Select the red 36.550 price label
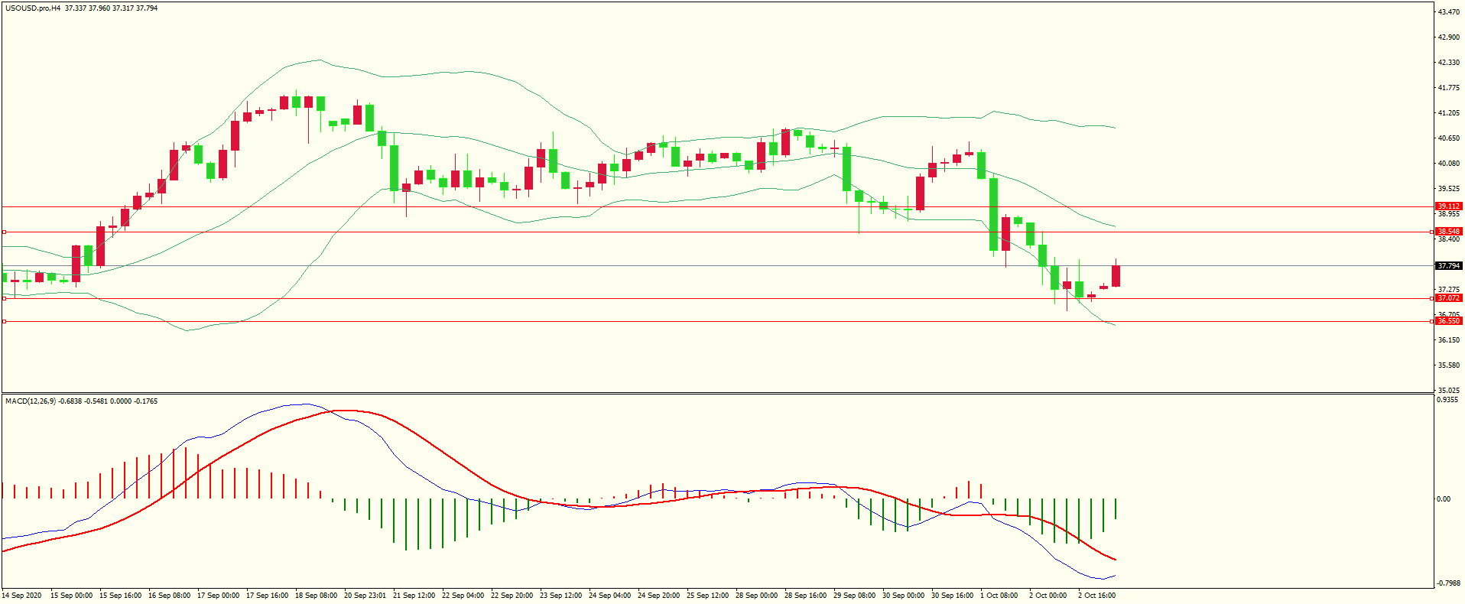This screenshot has height=604, width=1465. pos(1448,321)
